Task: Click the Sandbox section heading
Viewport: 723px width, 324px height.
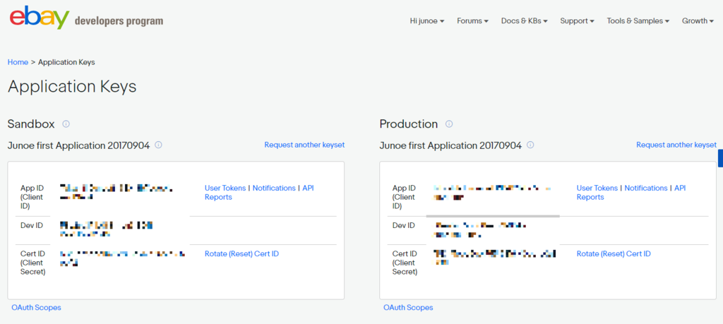Action: (x=31, y=124)
